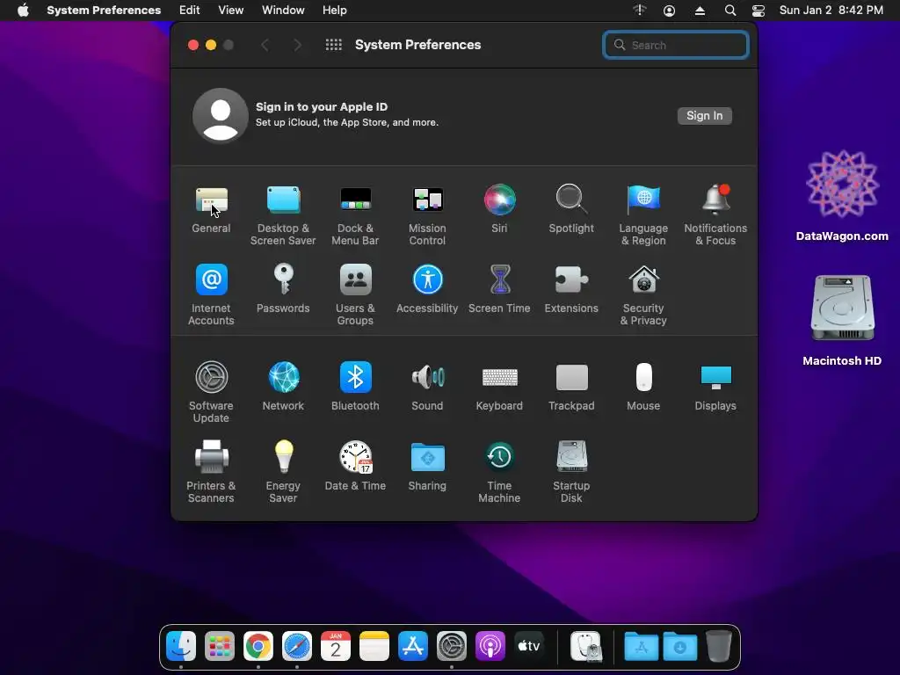This screenshot has width=900, height=675.
Task: Click the forward navigation arrow
Action: tap(297, 45)
